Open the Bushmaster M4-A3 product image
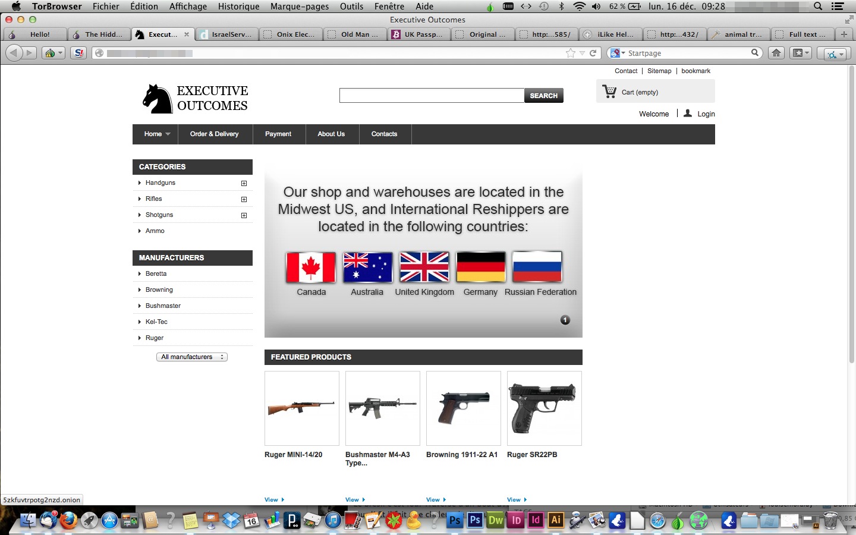The height and width of the screenshot is (535, 856). [x=383, y=408]
